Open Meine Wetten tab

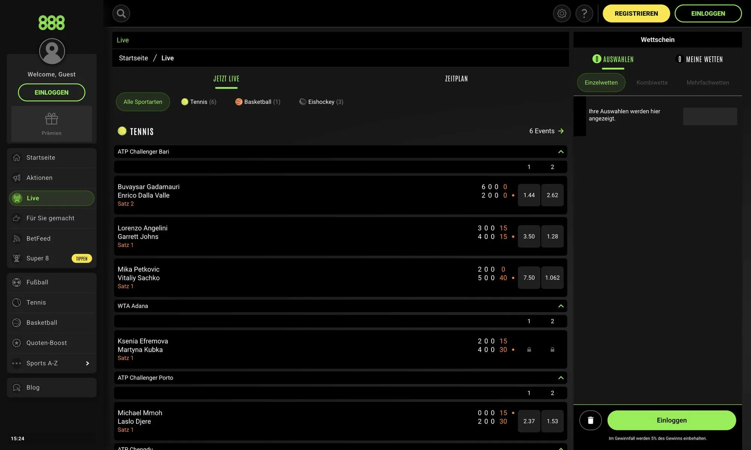coord(699,59)
